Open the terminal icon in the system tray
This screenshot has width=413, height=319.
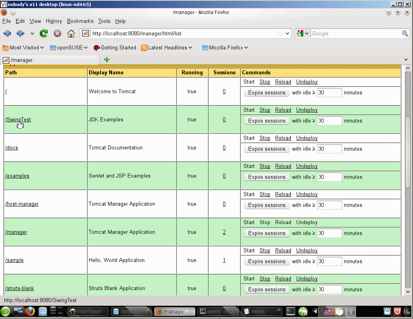click(x=290, y=312)
